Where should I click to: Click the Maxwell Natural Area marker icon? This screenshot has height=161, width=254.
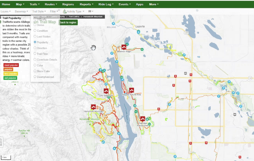(132, 90)
